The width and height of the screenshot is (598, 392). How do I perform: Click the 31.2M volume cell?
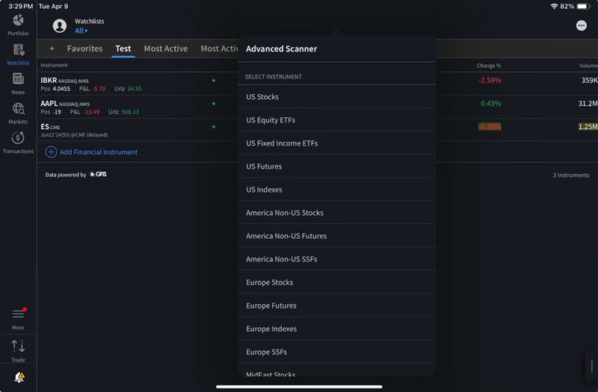click(588, 104)
